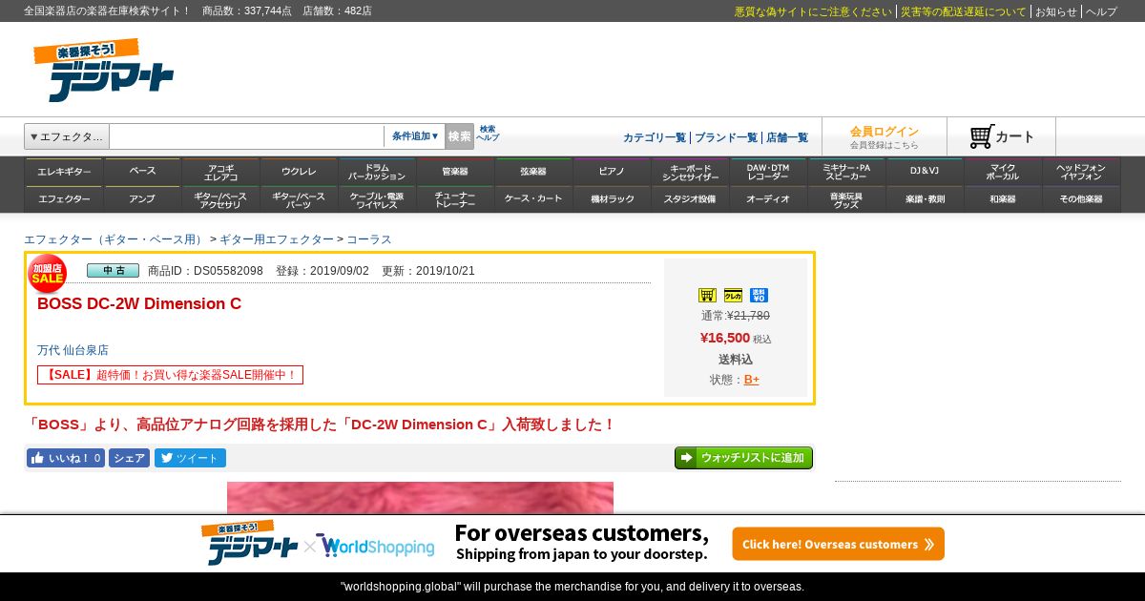Open the 検索ヘルプ link
The image size is (1145, 601).
coord(488,134)
